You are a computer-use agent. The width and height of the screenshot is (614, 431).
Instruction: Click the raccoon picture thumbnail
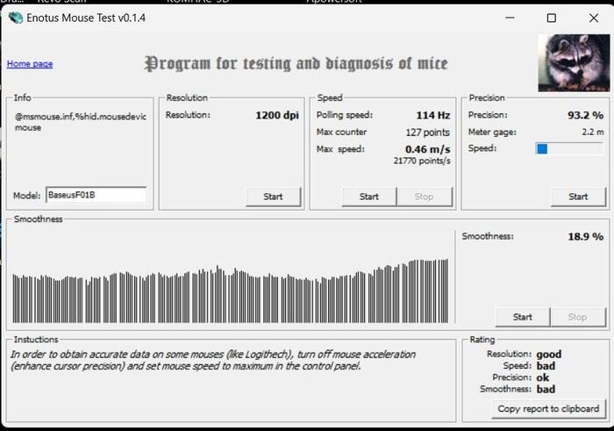coord(570,61)
